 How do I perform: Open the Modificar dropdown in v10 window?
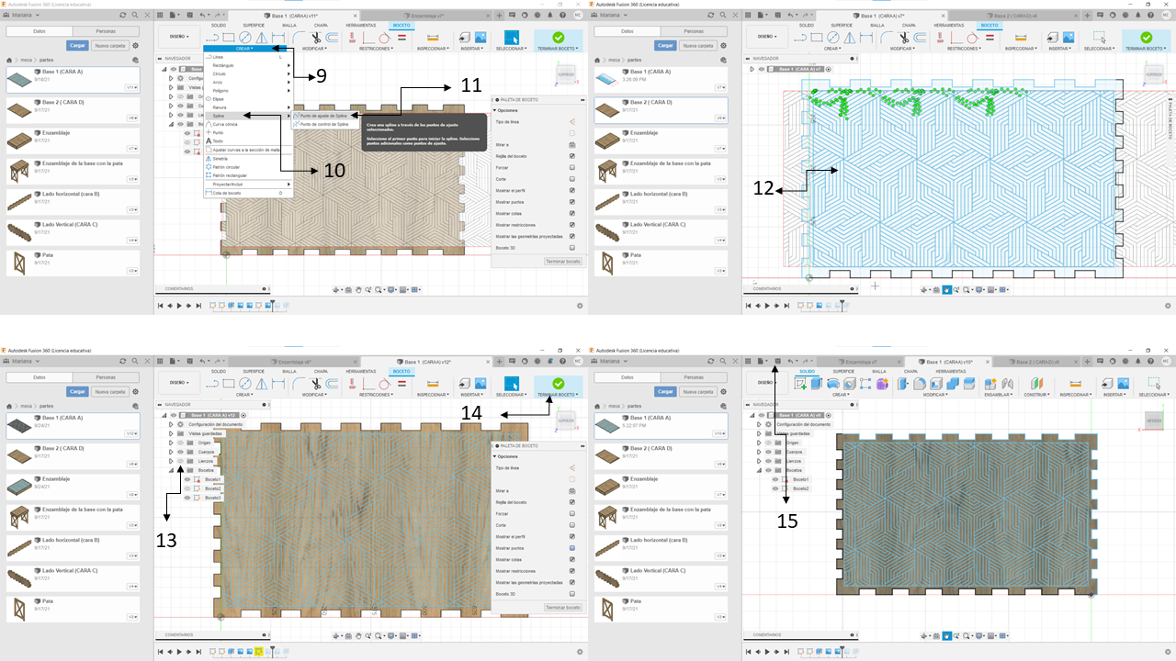click(935, 394)
